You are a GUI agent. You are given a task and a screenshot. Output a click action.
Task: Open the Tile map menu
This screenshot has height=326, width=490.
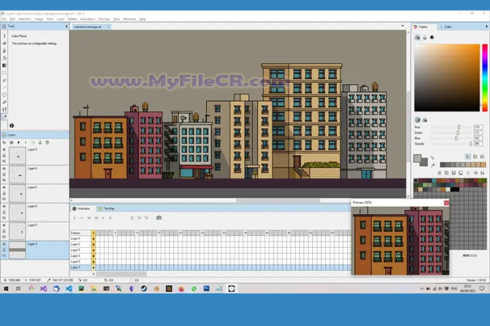pyautogui.click(x=104, y=19)
